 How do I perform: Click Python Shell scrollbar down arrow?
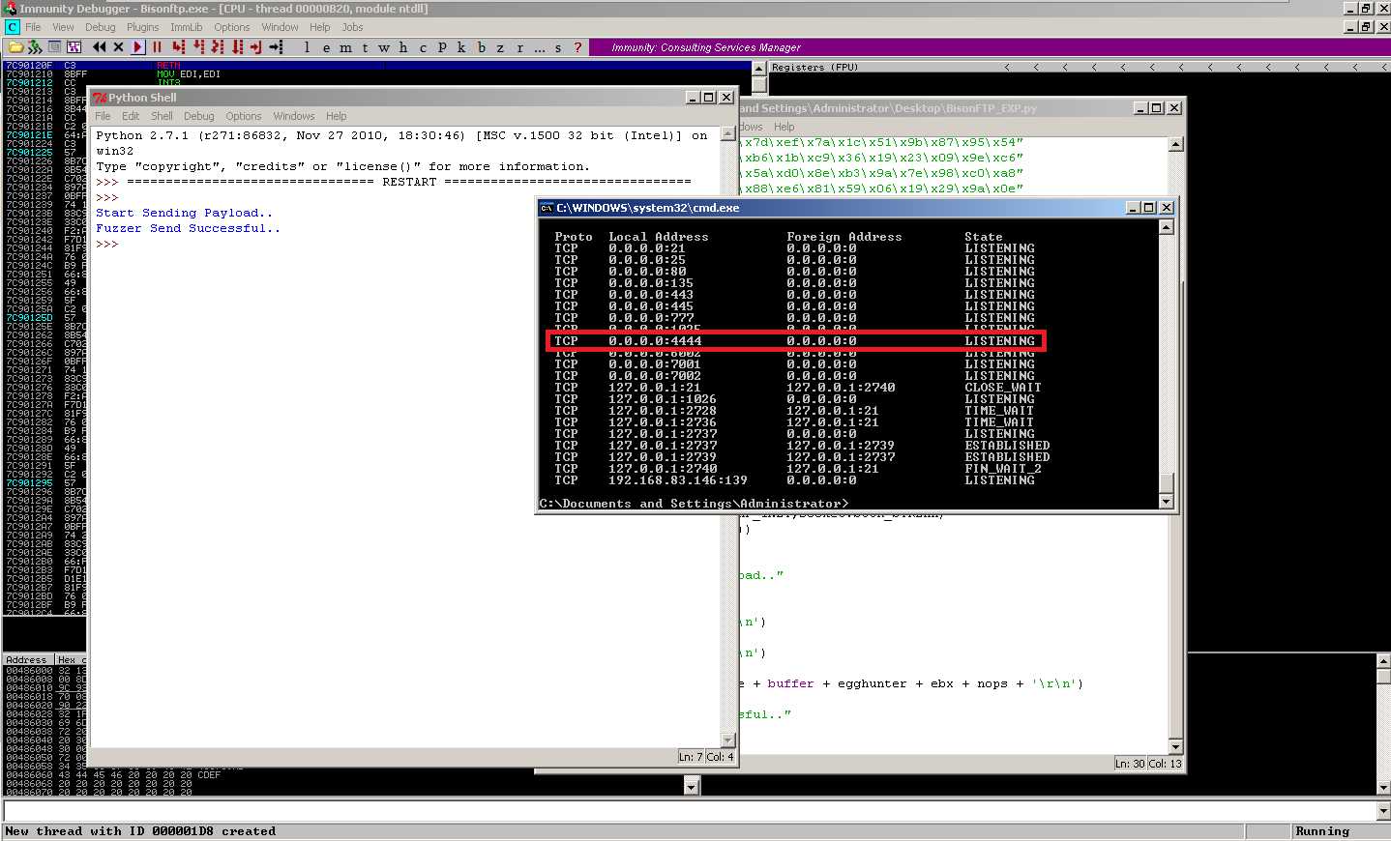point(728,740)
